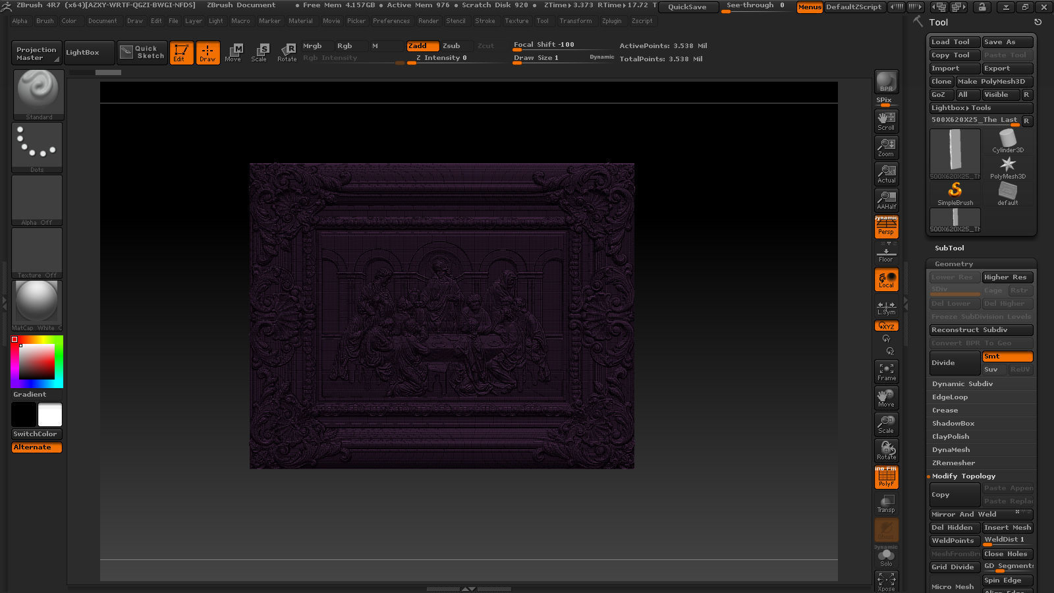Open the Stroke menu
Viewport: 1054px width, 593px height.
(485, 21)
